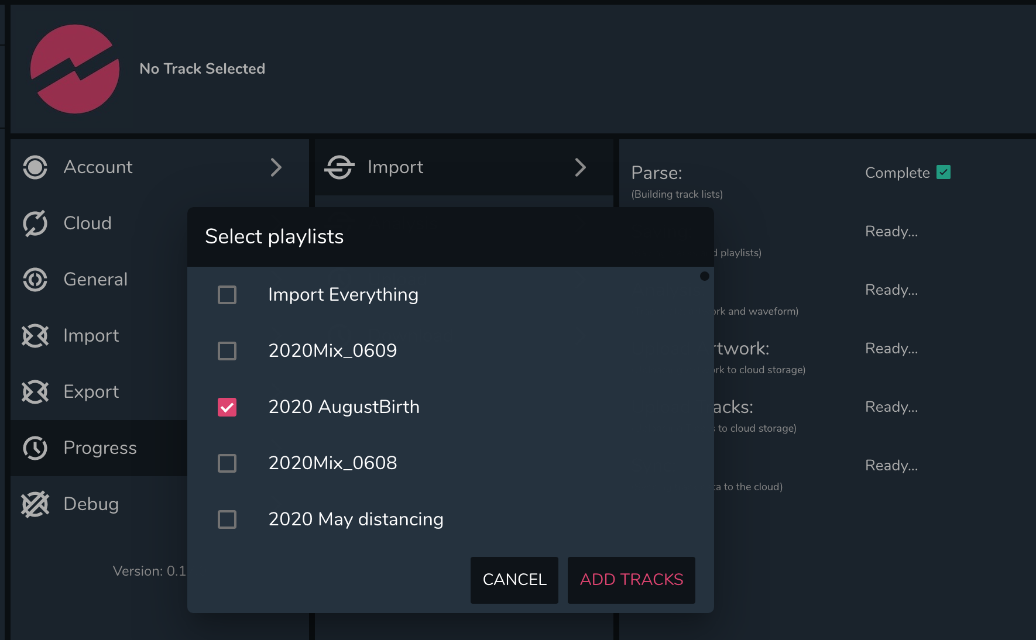Click the Export icon in sidebar
This screenshot has width=1036, height=640.
35,392
